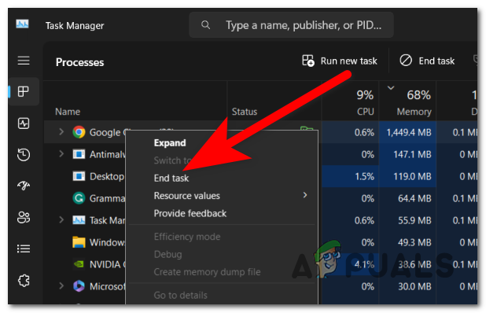Click the Desktop process icon
Viewport: 486px width, 313px height.
79,176
